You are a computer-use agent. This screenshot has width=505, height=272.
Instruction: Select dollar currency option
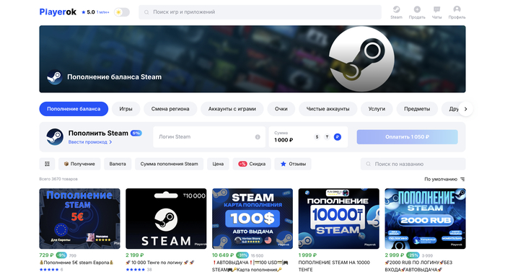coord(317,137)
